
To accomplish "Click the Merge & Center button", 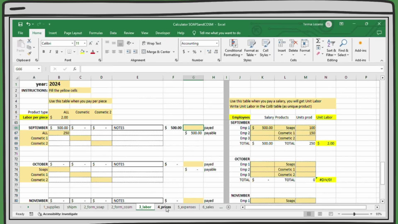I will [x=156, y=52].
